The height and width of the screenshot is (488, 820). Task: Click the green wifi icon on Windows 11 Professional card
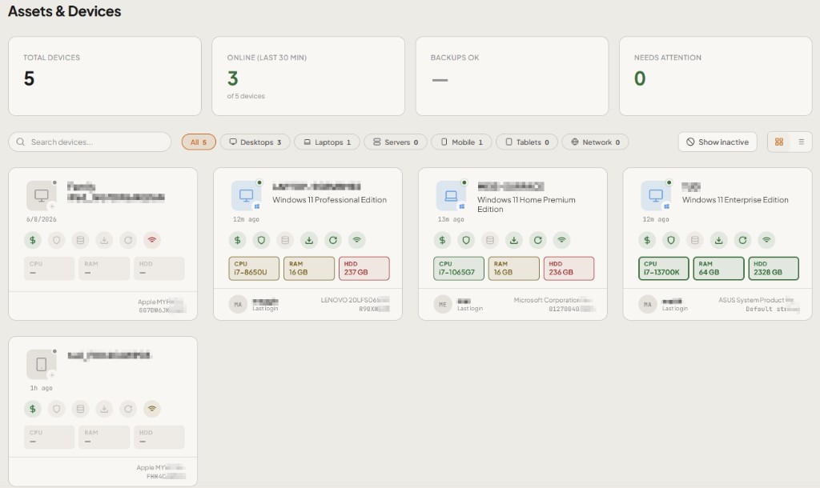356,240
